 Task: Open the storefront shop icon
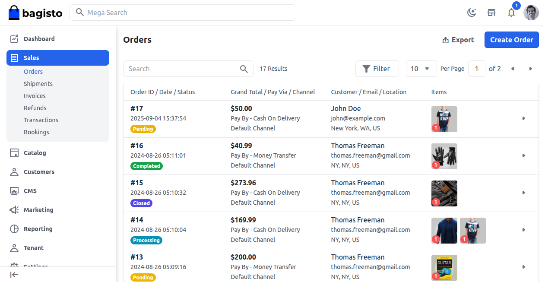(491, 13)
